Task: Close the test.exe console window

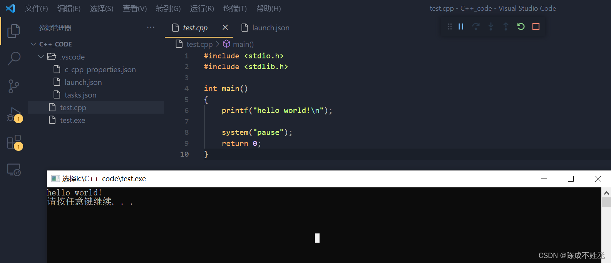Action: click(598, 179)
